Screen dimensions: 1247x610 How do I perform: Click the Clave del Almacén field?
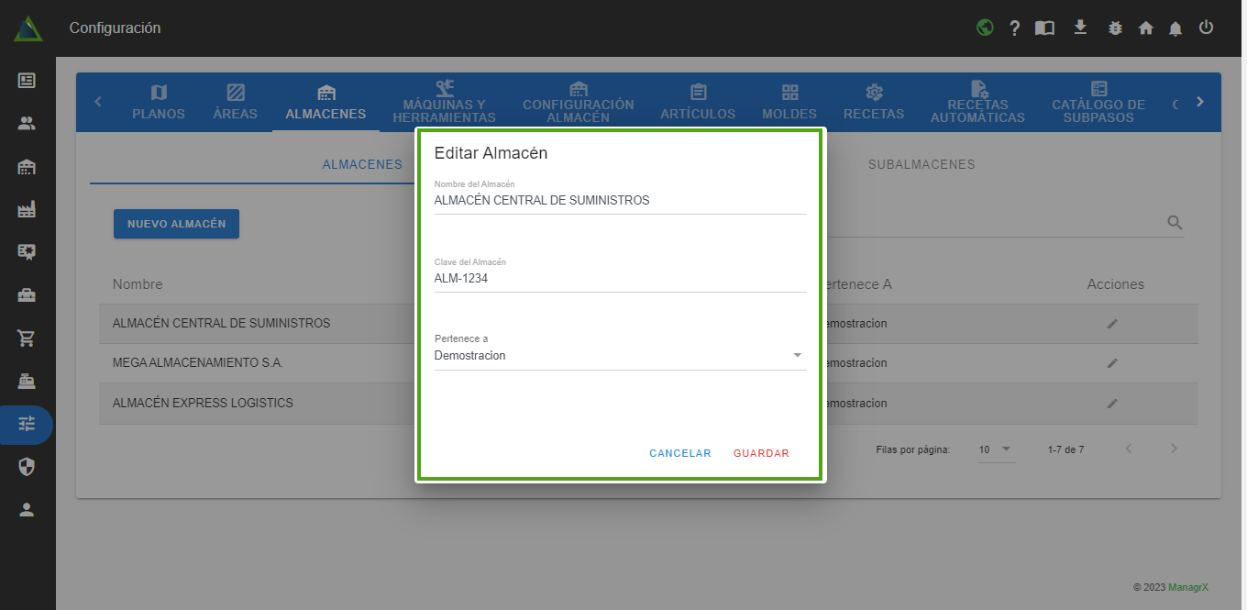click(620, 278)
